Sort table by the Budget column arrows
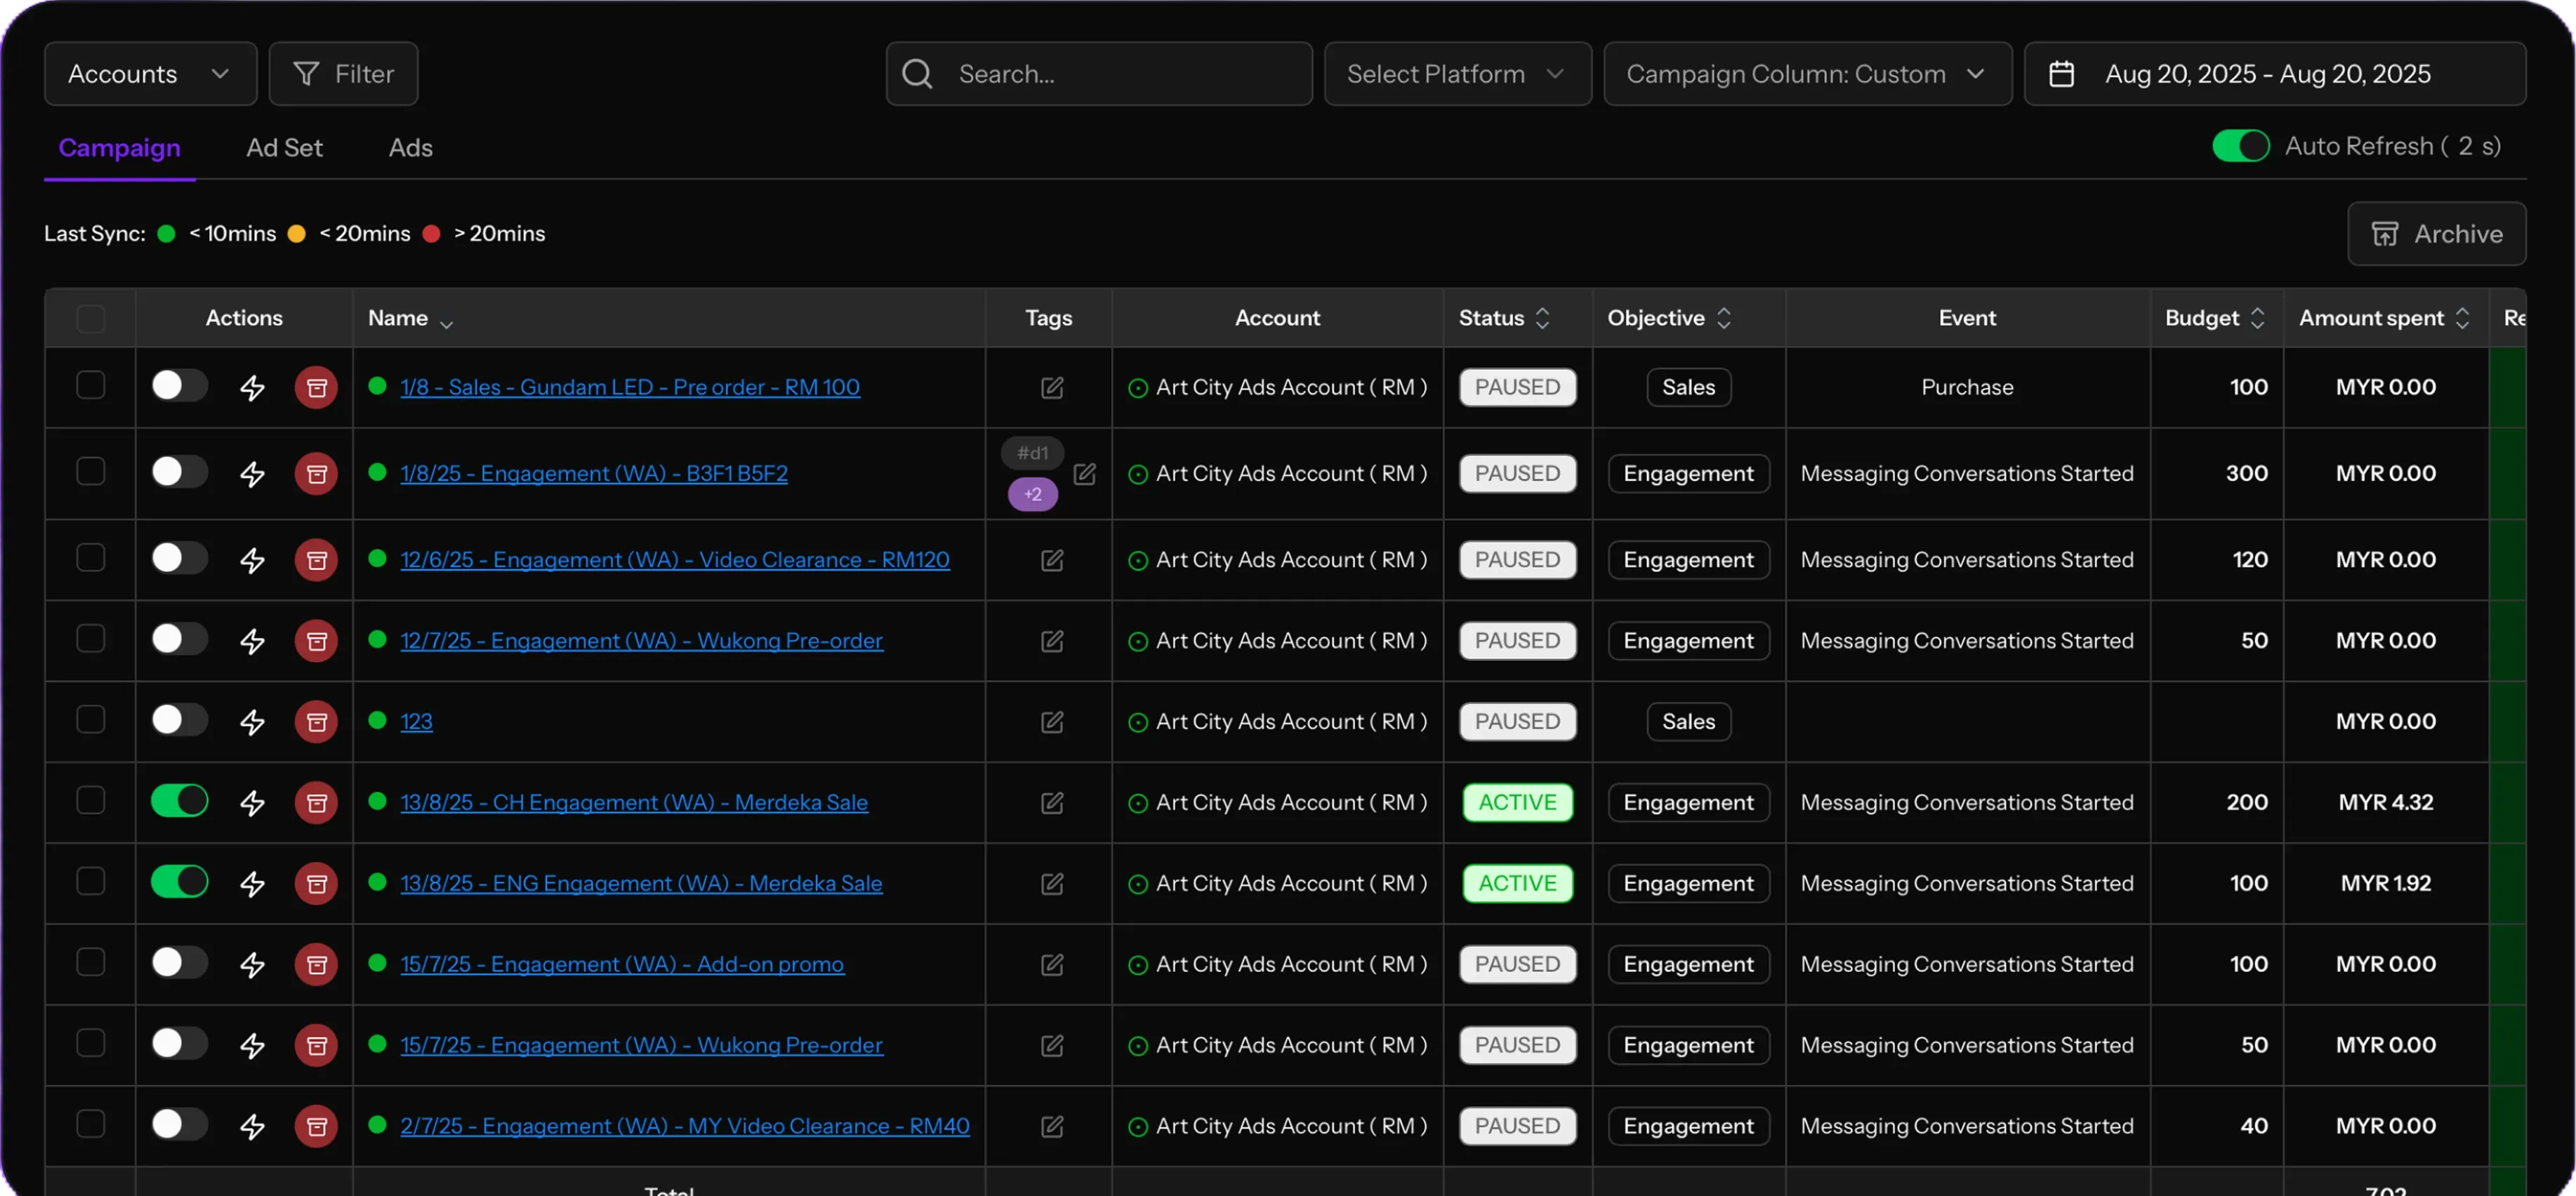 pyautogui.click(x=2257, y=318)
